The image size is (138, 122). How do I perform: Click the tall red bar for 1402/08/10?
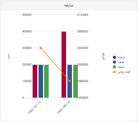(x=64, y=64)
